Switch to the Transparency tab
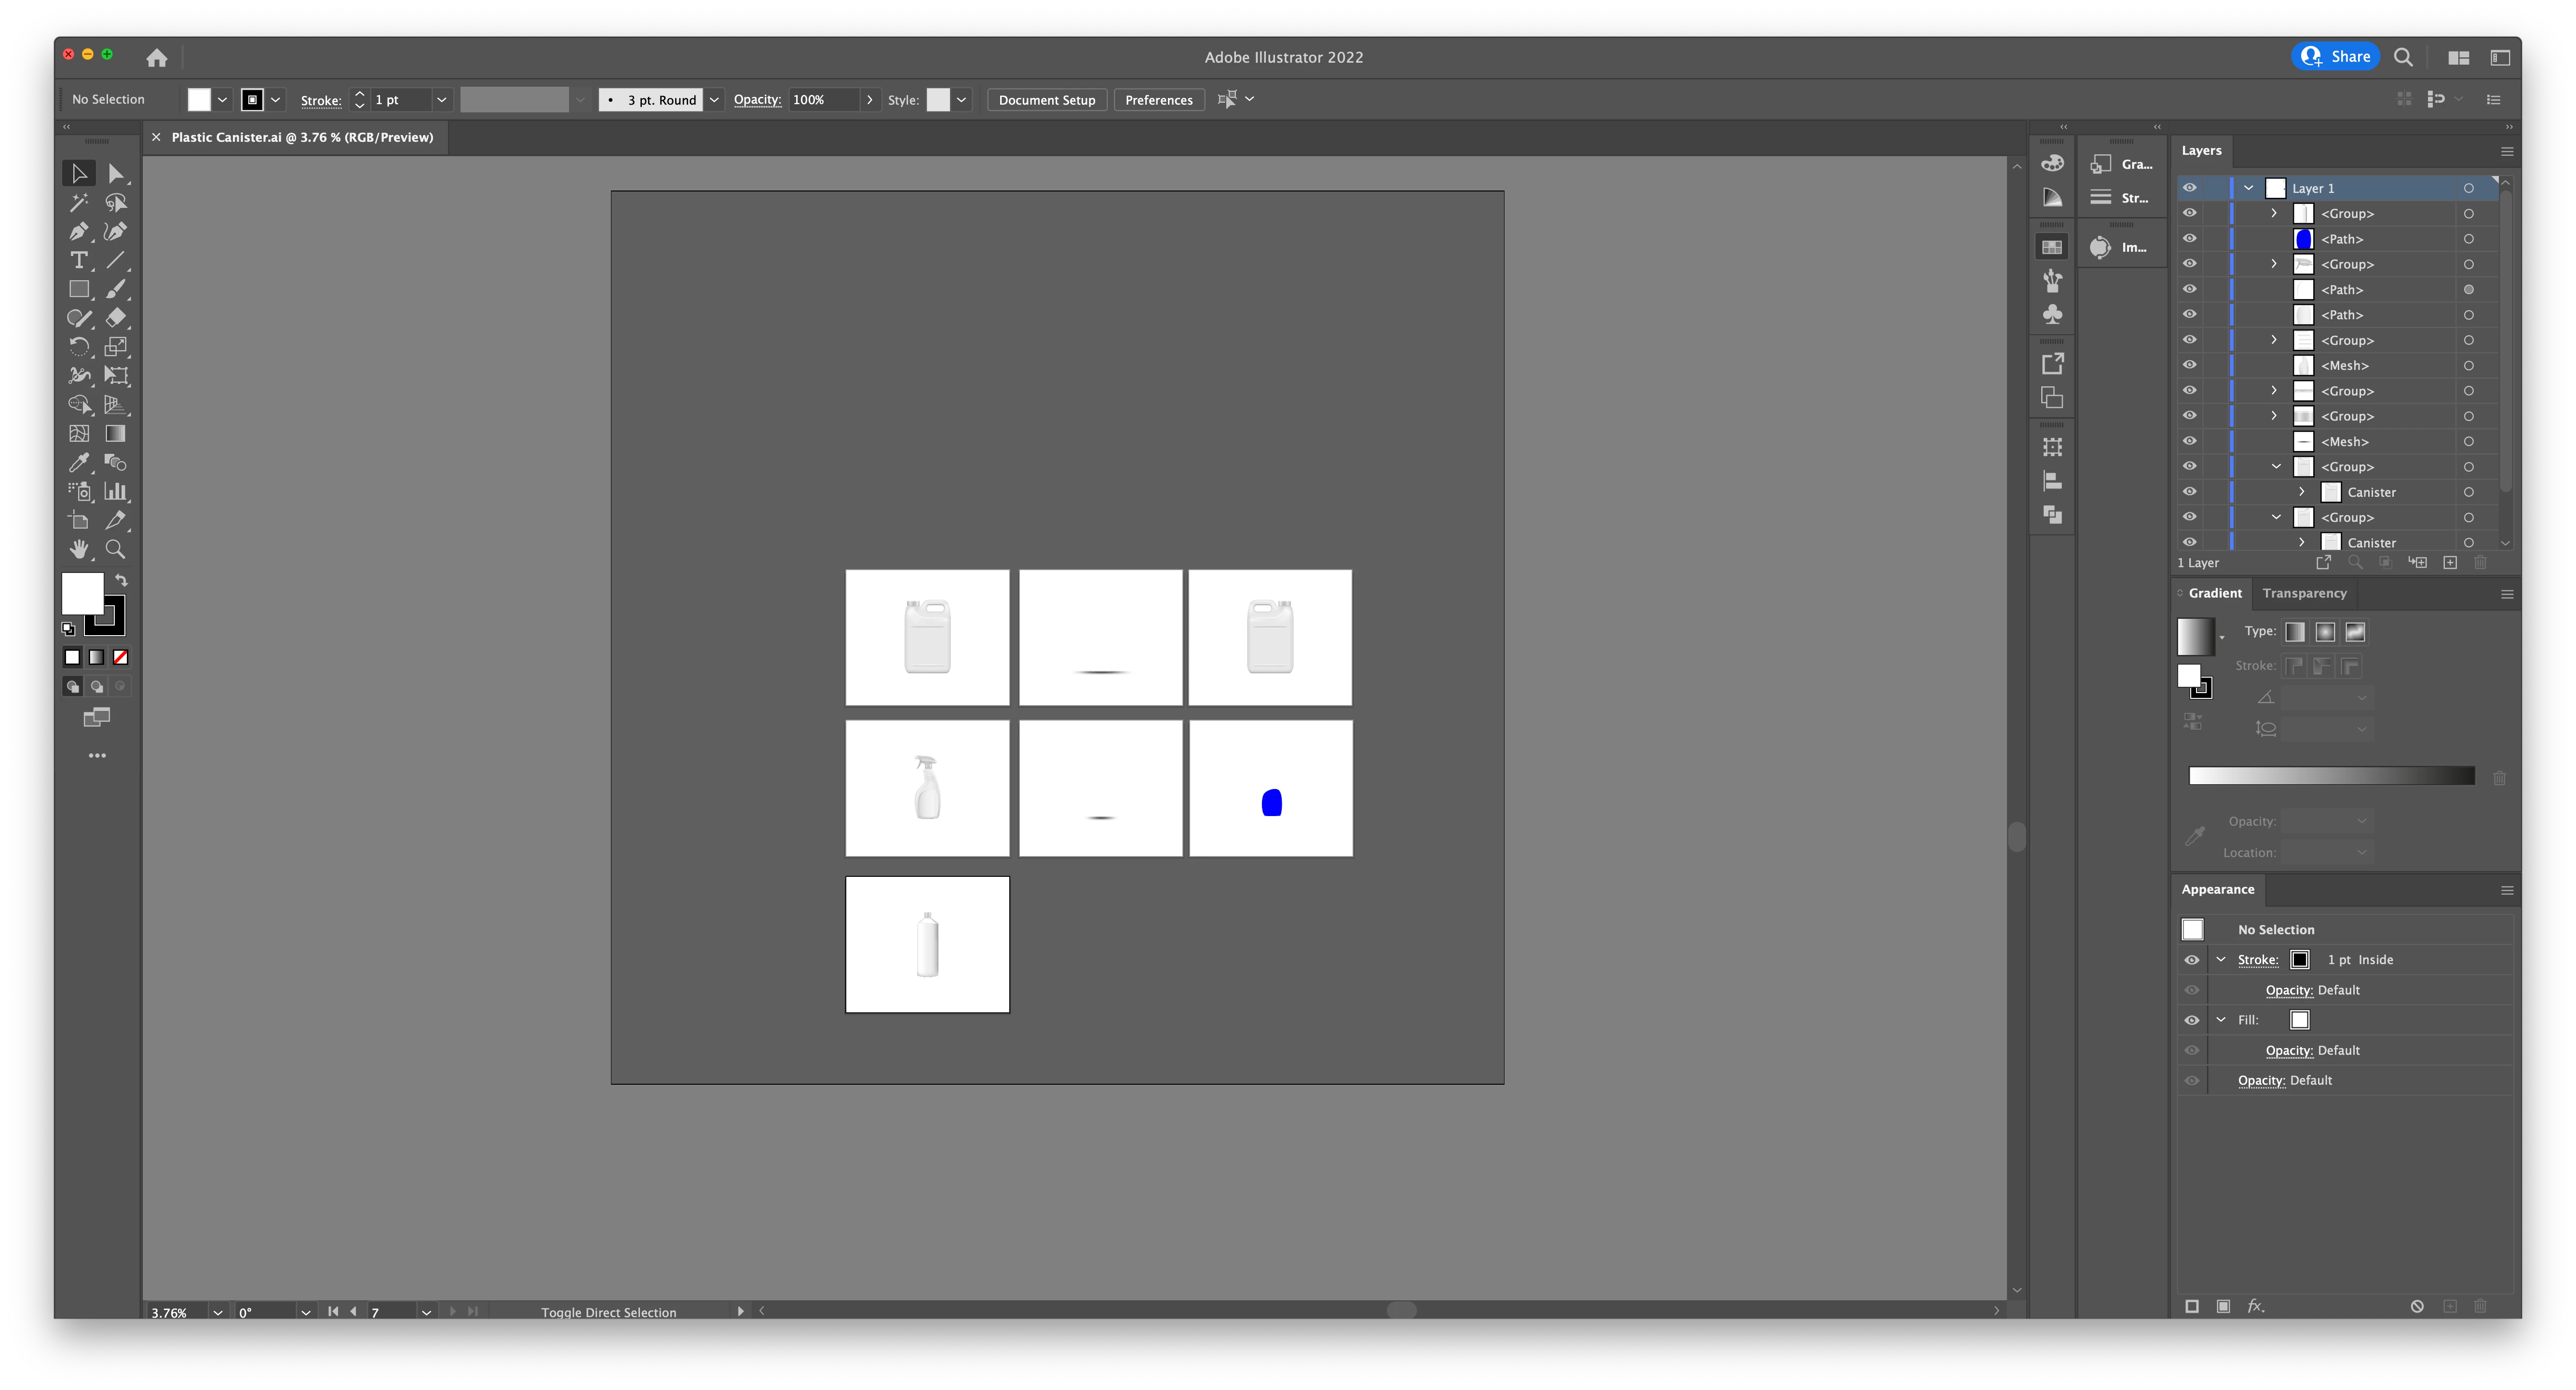This screenshot has height=1390, width=2576. [2304, 593]
